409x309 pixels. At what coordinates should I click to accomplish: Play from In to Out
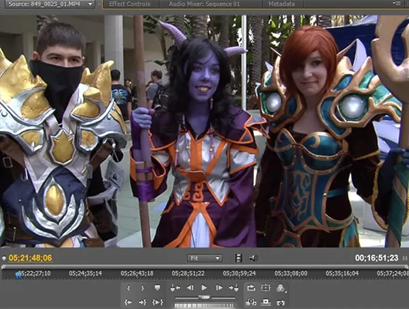[x=157, y=302]
